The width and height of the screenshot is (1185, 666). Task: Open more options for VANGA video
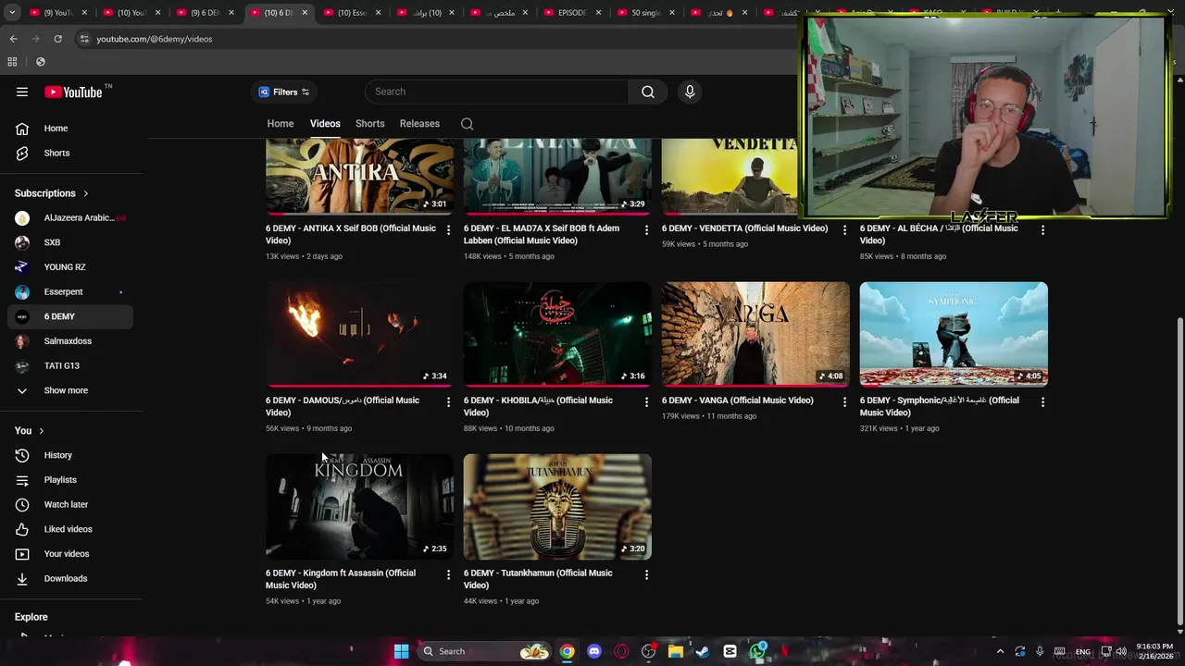coord(844,401)
